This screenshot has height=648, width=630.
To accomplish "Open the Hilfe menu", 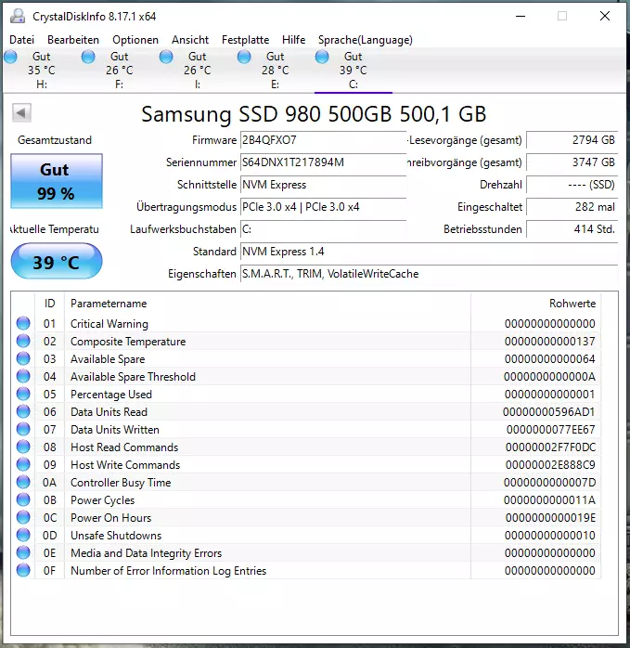I will click(294, 40).
